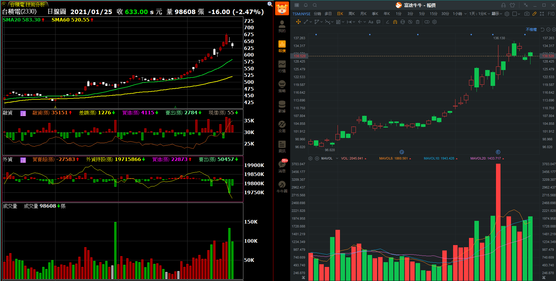The height and width of the screenshot is (281, 556).
Task: Collapse chart with shrink arrows icon
Action: [x=542, y=14]
